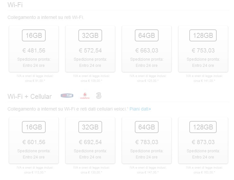Select Wi-Fi 32GB model at € 572,54
The height and width of the screenshot is (180, 234).
[x=90, y=49]
